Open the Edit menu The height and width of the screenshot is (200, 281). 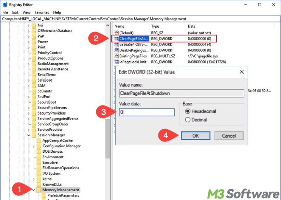(14, 12)
